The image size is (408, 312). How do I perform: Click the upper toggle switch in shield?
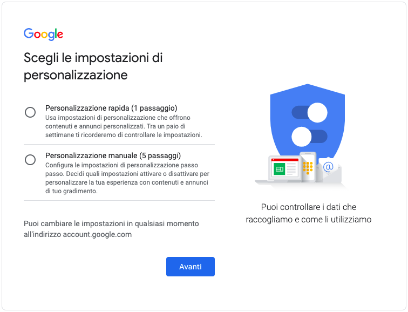(x=310, y=113)
